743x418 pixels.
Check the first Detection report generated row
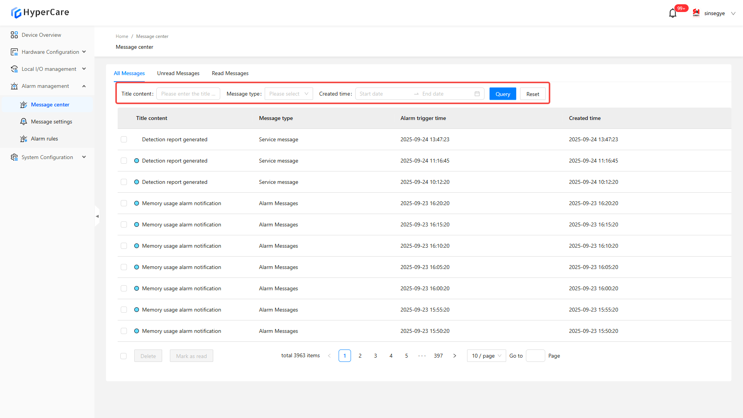pyautogui.click(x=124, y=139)
